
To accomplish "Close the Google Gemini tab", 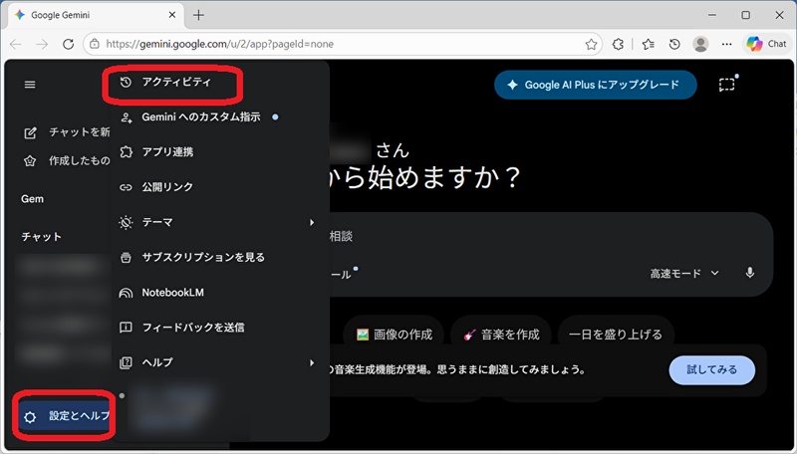I will [171, 15].
